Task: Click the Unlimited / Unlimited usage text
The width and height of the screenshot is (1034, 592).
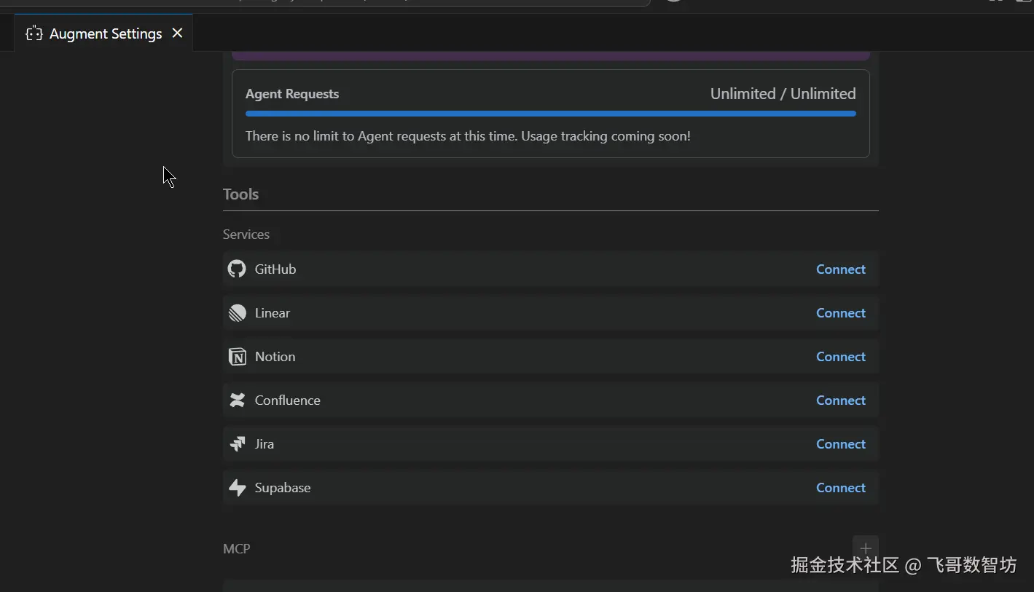Action: pyautogui.click(x=783, y=94)
